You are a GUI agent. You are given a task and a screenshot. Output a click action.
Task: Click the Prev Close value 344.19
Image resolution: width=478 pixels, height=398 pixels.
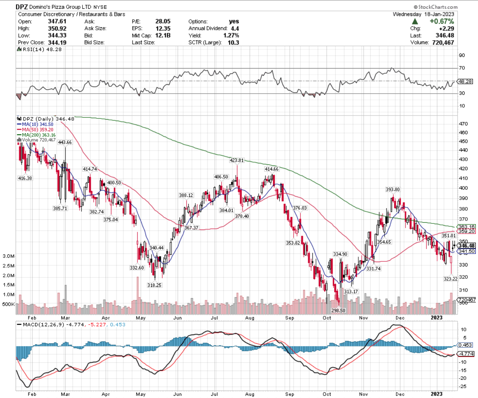pyautogui.click(x=57, y=42)
